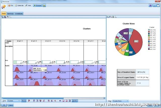Click MW_Score distribution cell in first cluster column
This screenshot has width=161, height=108.
pyautogui.click(x=20, y=75)
